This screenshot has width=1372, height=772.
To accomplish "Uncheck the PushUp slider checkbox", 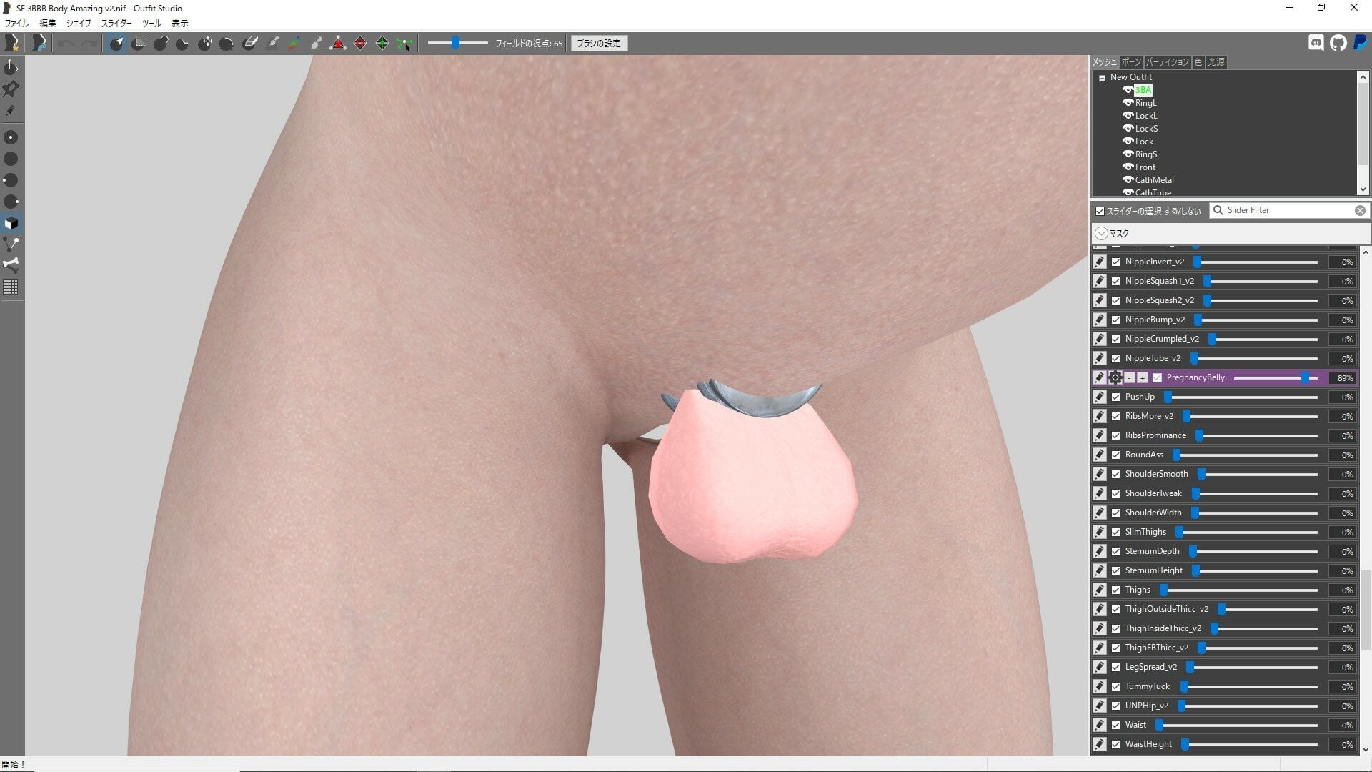I will tap(1116, 397).
